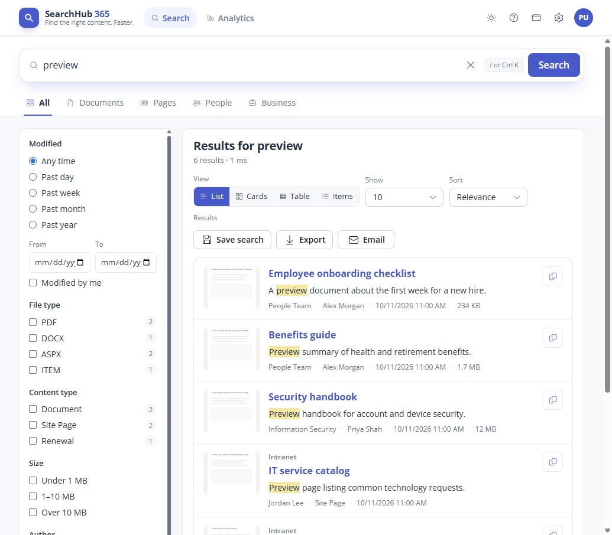The width and height of the screenshot is (612, 535).
Task: Click the blue Search button
Action: coord(553,65)
